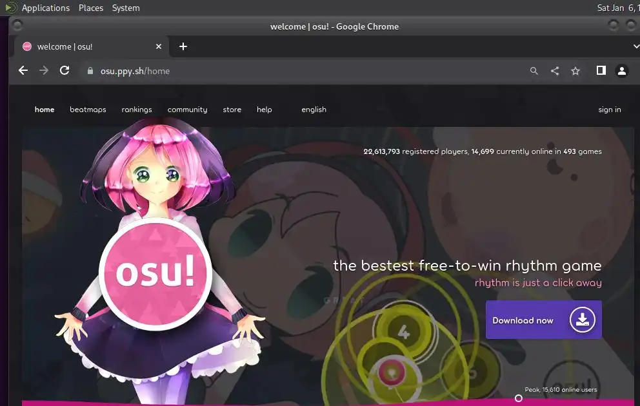640x406 pixels.
Task: Click 'rhythm is just a click away' text
Action: point(538,282)
